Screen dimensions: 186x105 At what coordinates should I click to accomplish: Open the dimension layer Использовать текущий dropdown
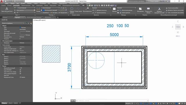pos(51,10)
